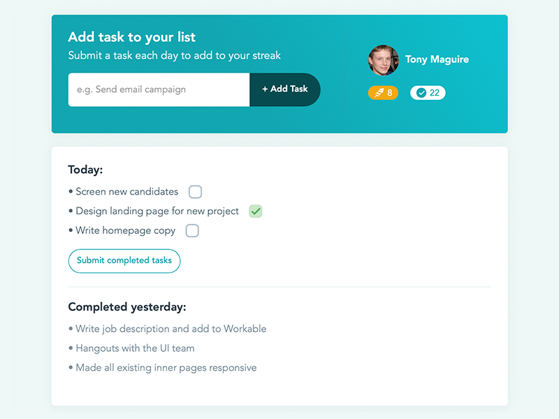Check the Screen new candidates checkbox
559x419 pixels.
click(195, 191)
